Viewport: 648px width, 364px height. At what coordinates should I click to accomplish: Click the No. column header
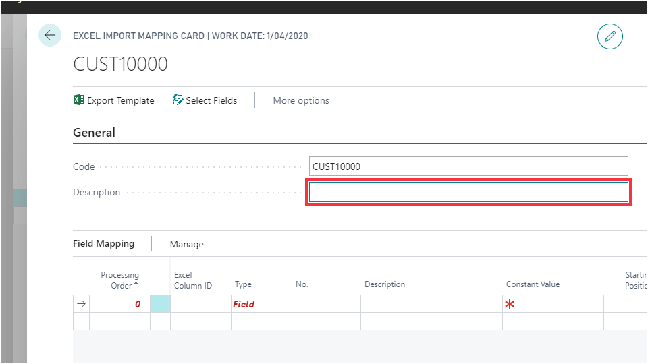[x=302, y=284]
